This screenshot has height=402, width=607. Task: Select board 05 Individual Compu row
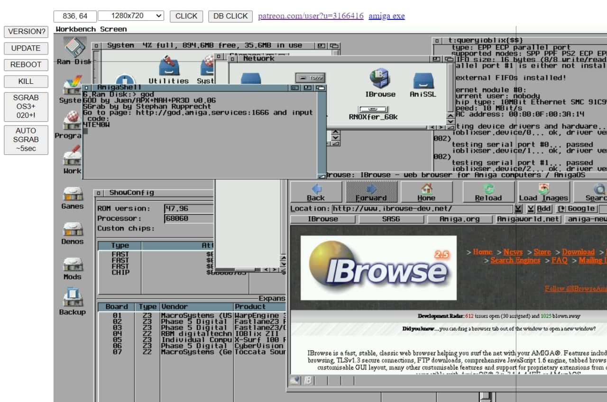192,340
